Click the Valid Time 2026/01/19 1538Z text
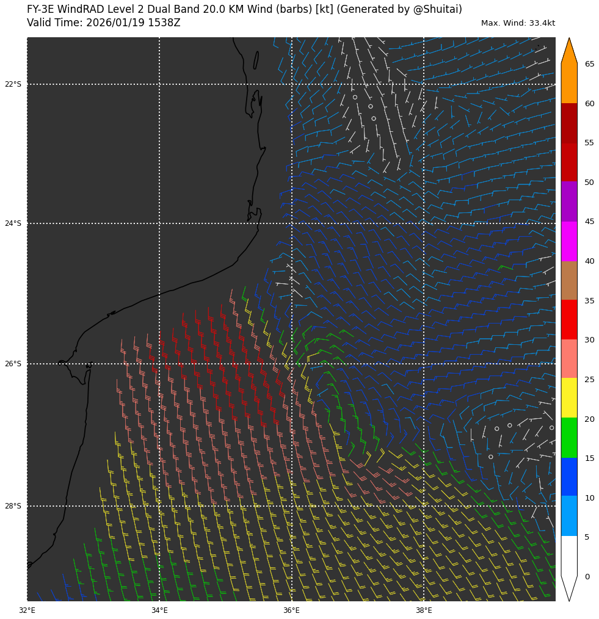The image size is (599, 619). (104, 23)
